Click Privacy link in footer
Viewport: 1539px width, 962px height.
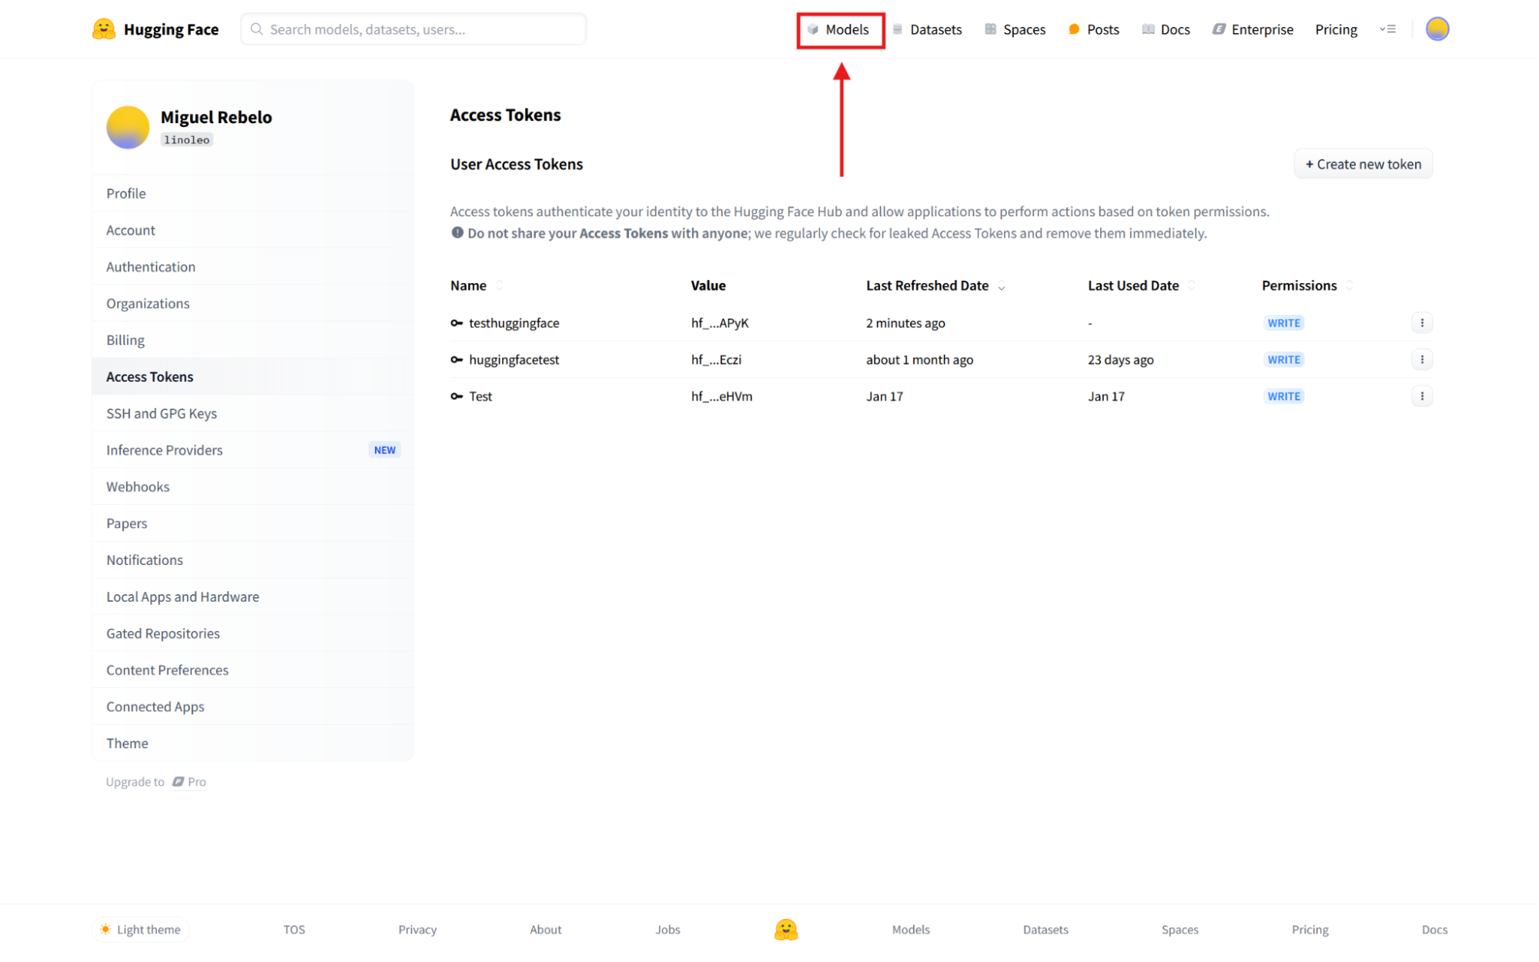417,929
